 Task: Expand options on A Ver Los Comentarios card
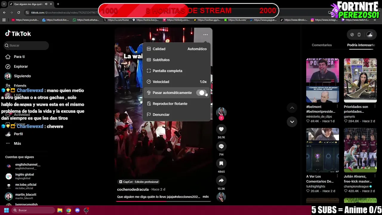click(337, 176)
